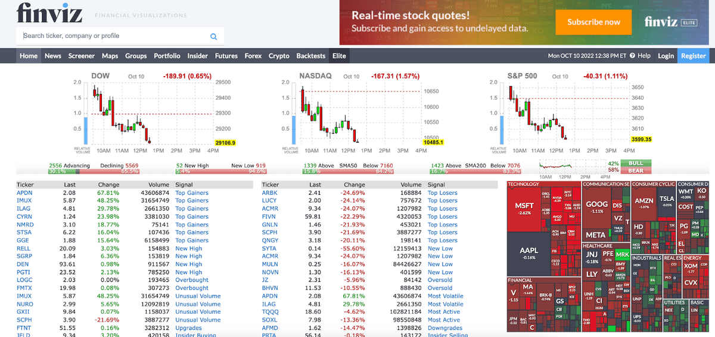Click Unusual Volume signal for NURO
This screenshot has height=337, width=715.
(198, 304)
